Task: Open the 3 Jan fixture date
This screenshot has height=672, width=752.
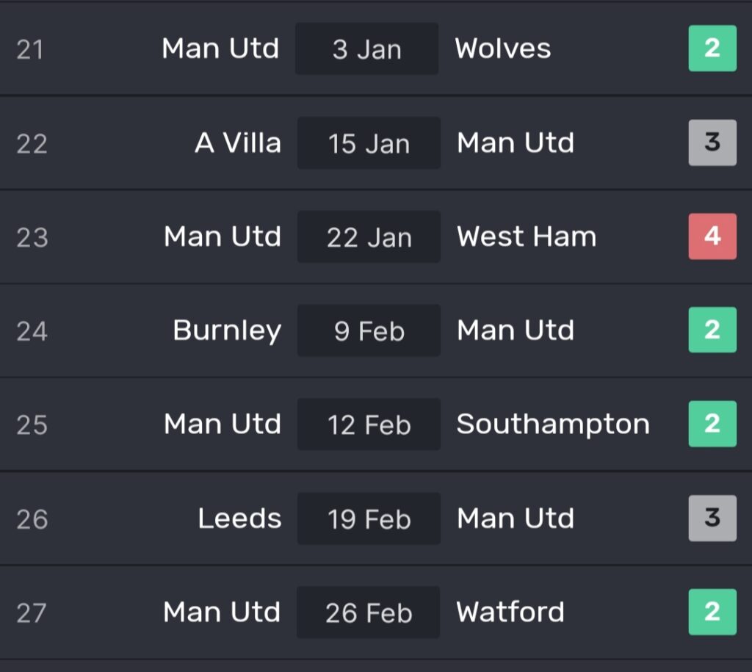Action: [367, 49]
